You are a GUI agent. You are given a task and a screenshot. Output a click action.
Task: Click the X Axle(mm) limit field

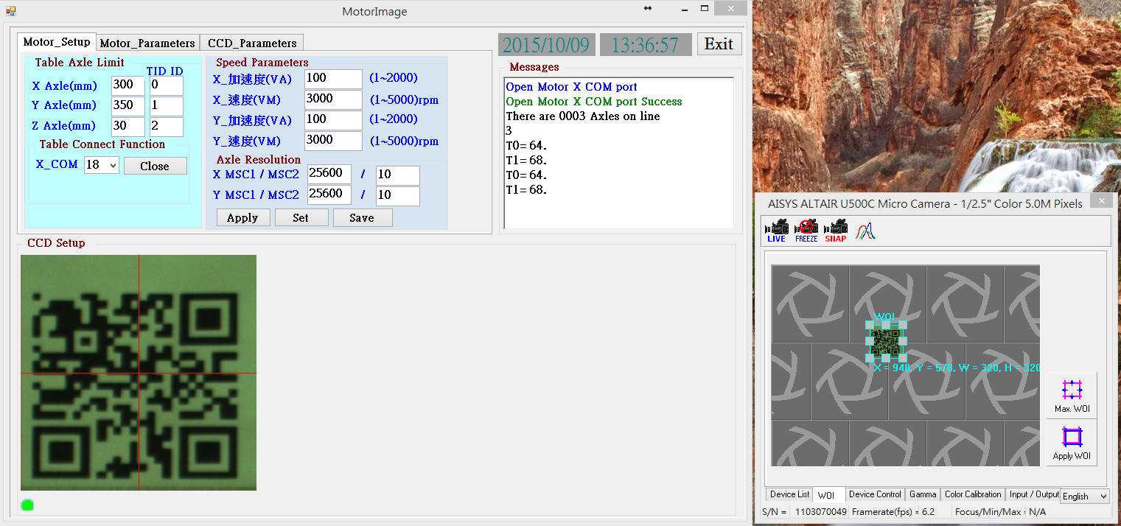128,85
